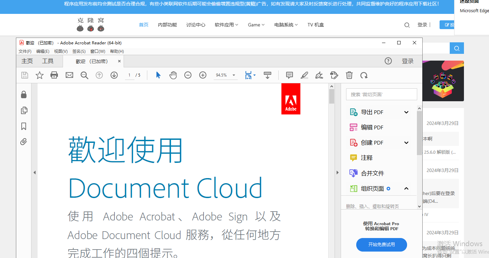Collapse the right tools pane arrow
Screen dimensions: 489x258
pyautogui.click(x=337, y=173)
